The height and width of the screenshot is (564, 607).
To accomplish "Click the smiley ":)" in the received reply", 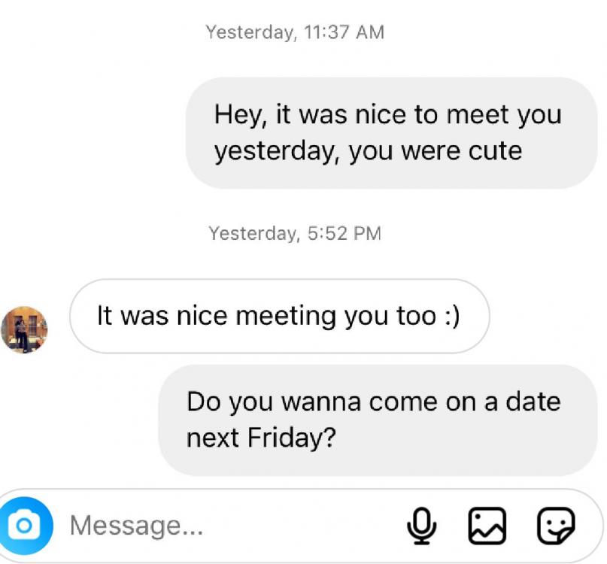I will 448,316.
